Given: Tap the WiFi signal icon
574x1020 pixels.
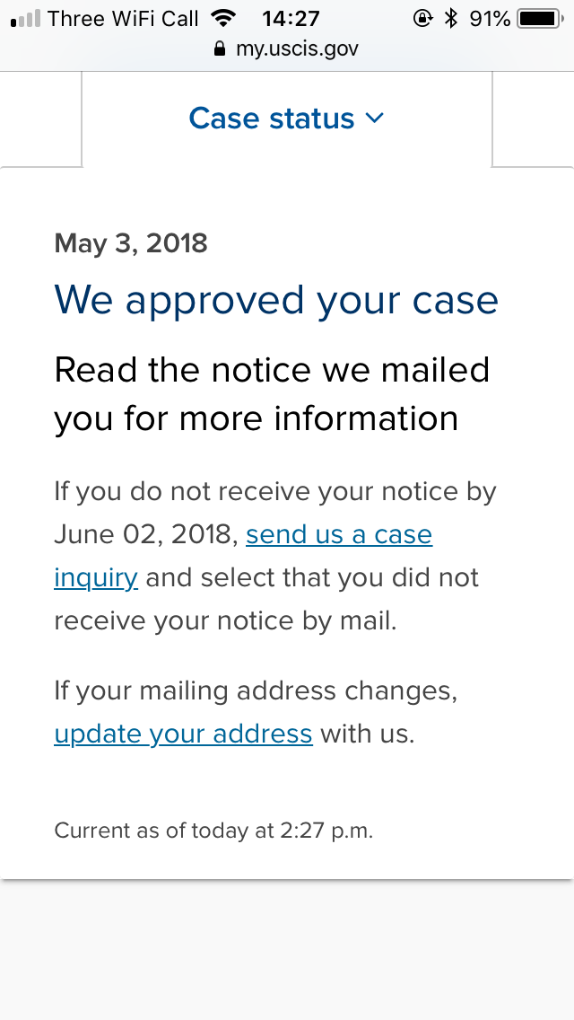Looking at the screenshot, I should 223,18.
